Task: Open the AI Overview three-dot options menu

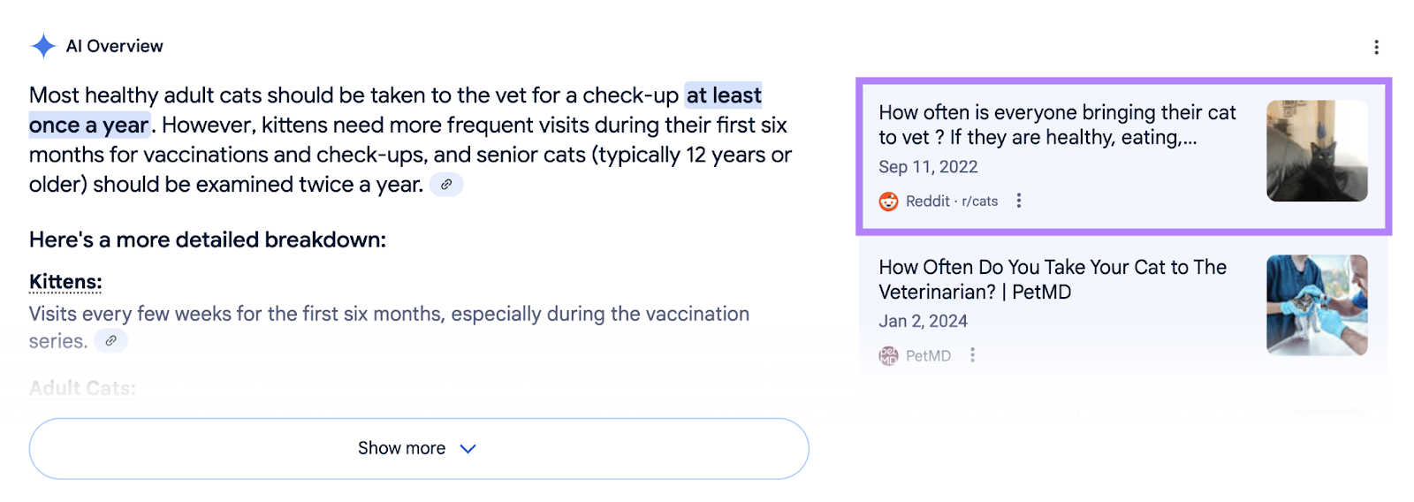Action: pos(1376,47)
